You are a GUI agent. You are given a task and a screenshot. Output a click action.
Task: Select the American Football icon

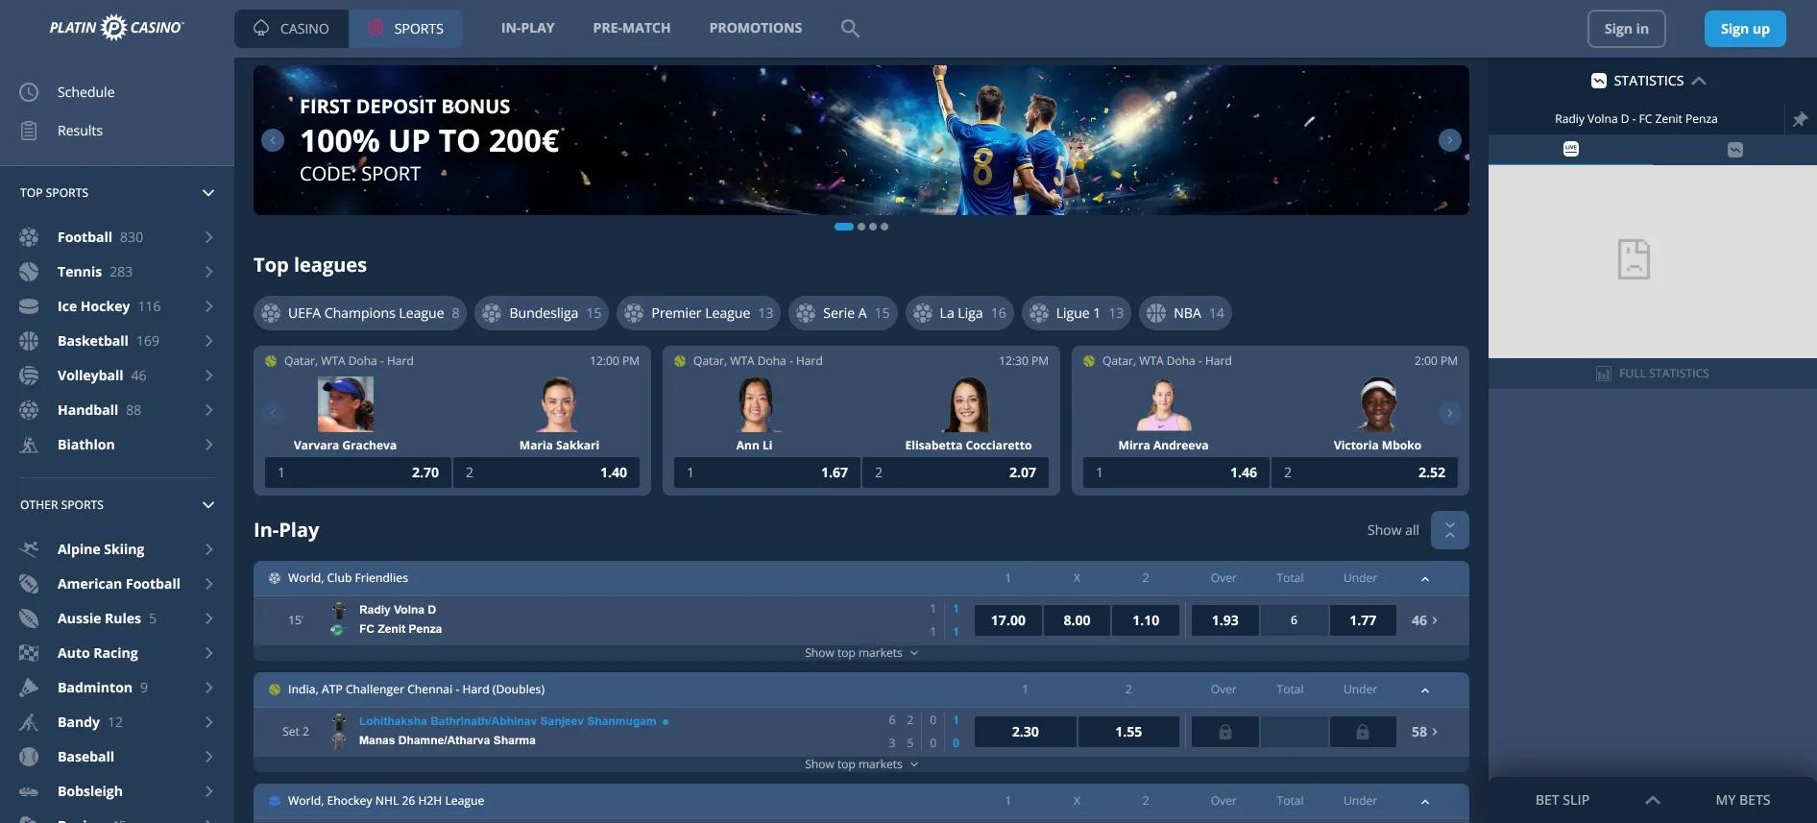pos(30,584)
